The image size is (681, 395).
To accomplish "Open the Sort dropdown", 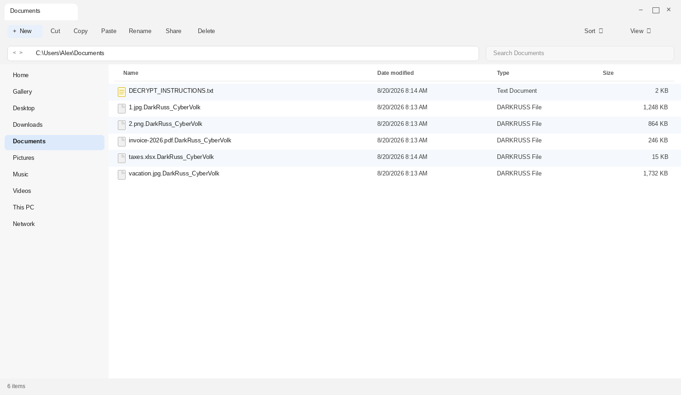I will pyautogui.click(x=594, y=31).
